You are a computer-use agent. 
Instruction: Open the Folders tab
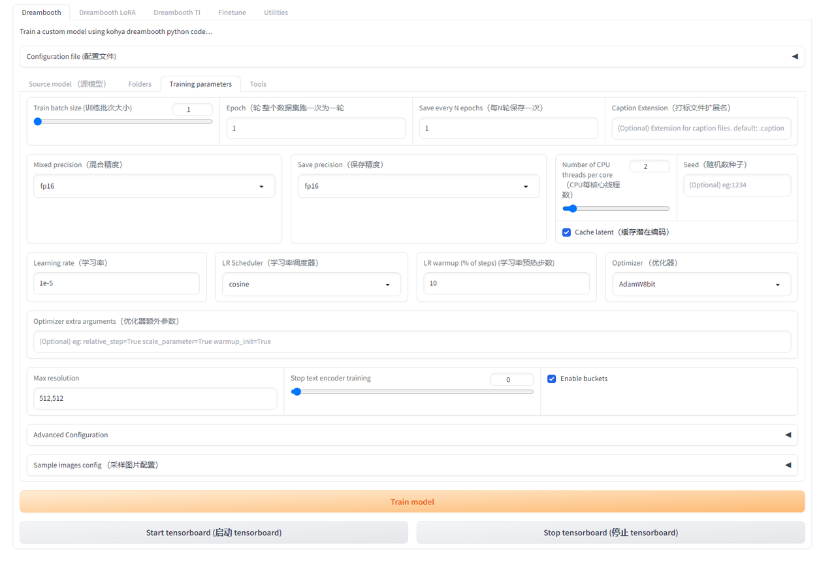pyautogui.click(x=140, y=84)
